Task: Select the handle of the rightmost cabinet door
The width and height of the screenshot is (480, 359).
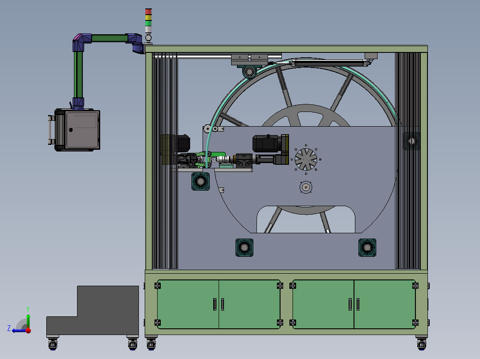Action: 358,304
